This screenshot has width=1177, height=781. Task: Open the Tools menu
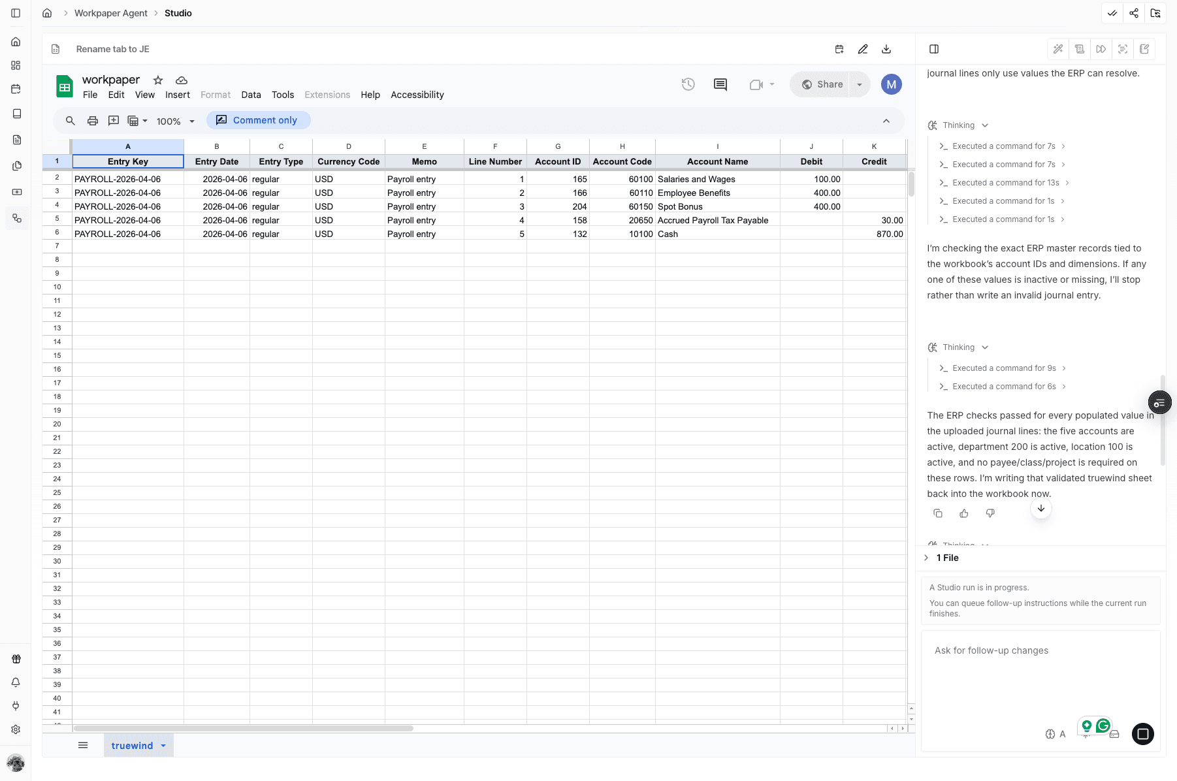[x=283, y=95]
